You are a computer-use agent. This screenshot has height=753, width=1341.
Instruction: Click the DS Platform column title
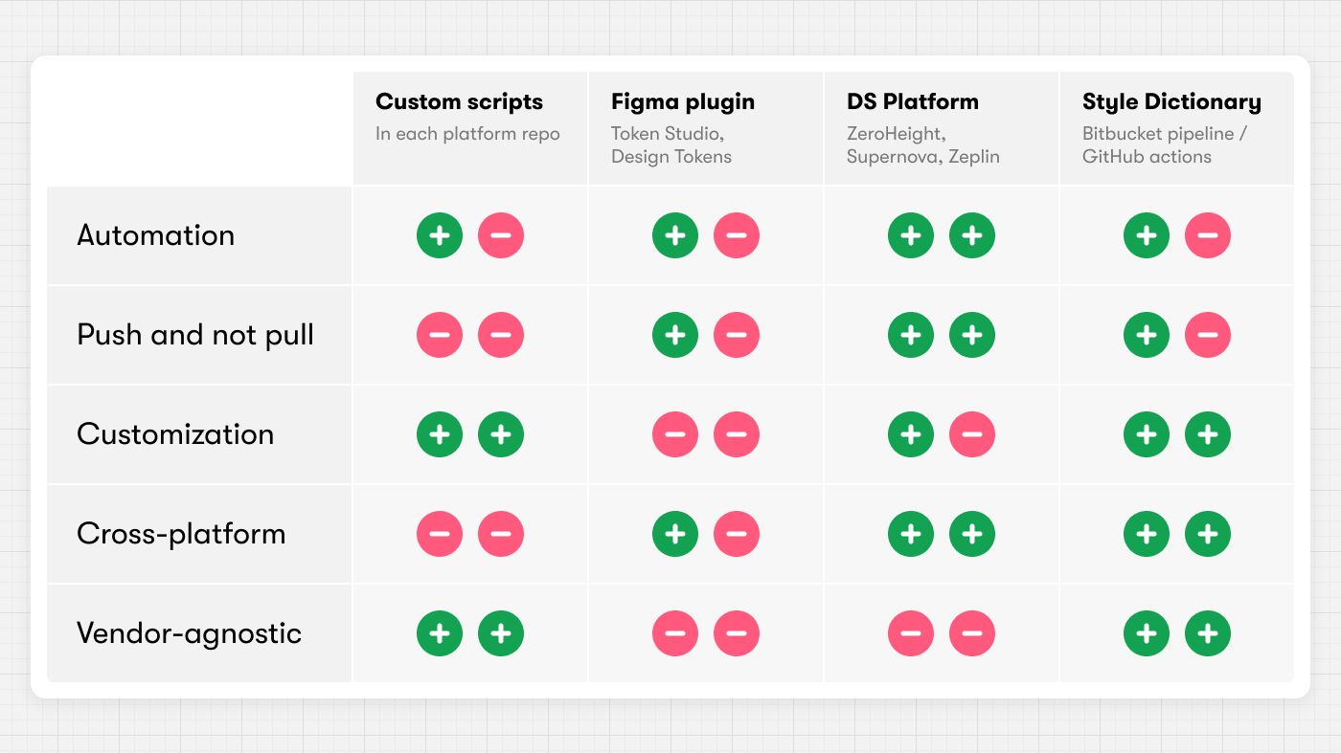[x=912, y=102]
